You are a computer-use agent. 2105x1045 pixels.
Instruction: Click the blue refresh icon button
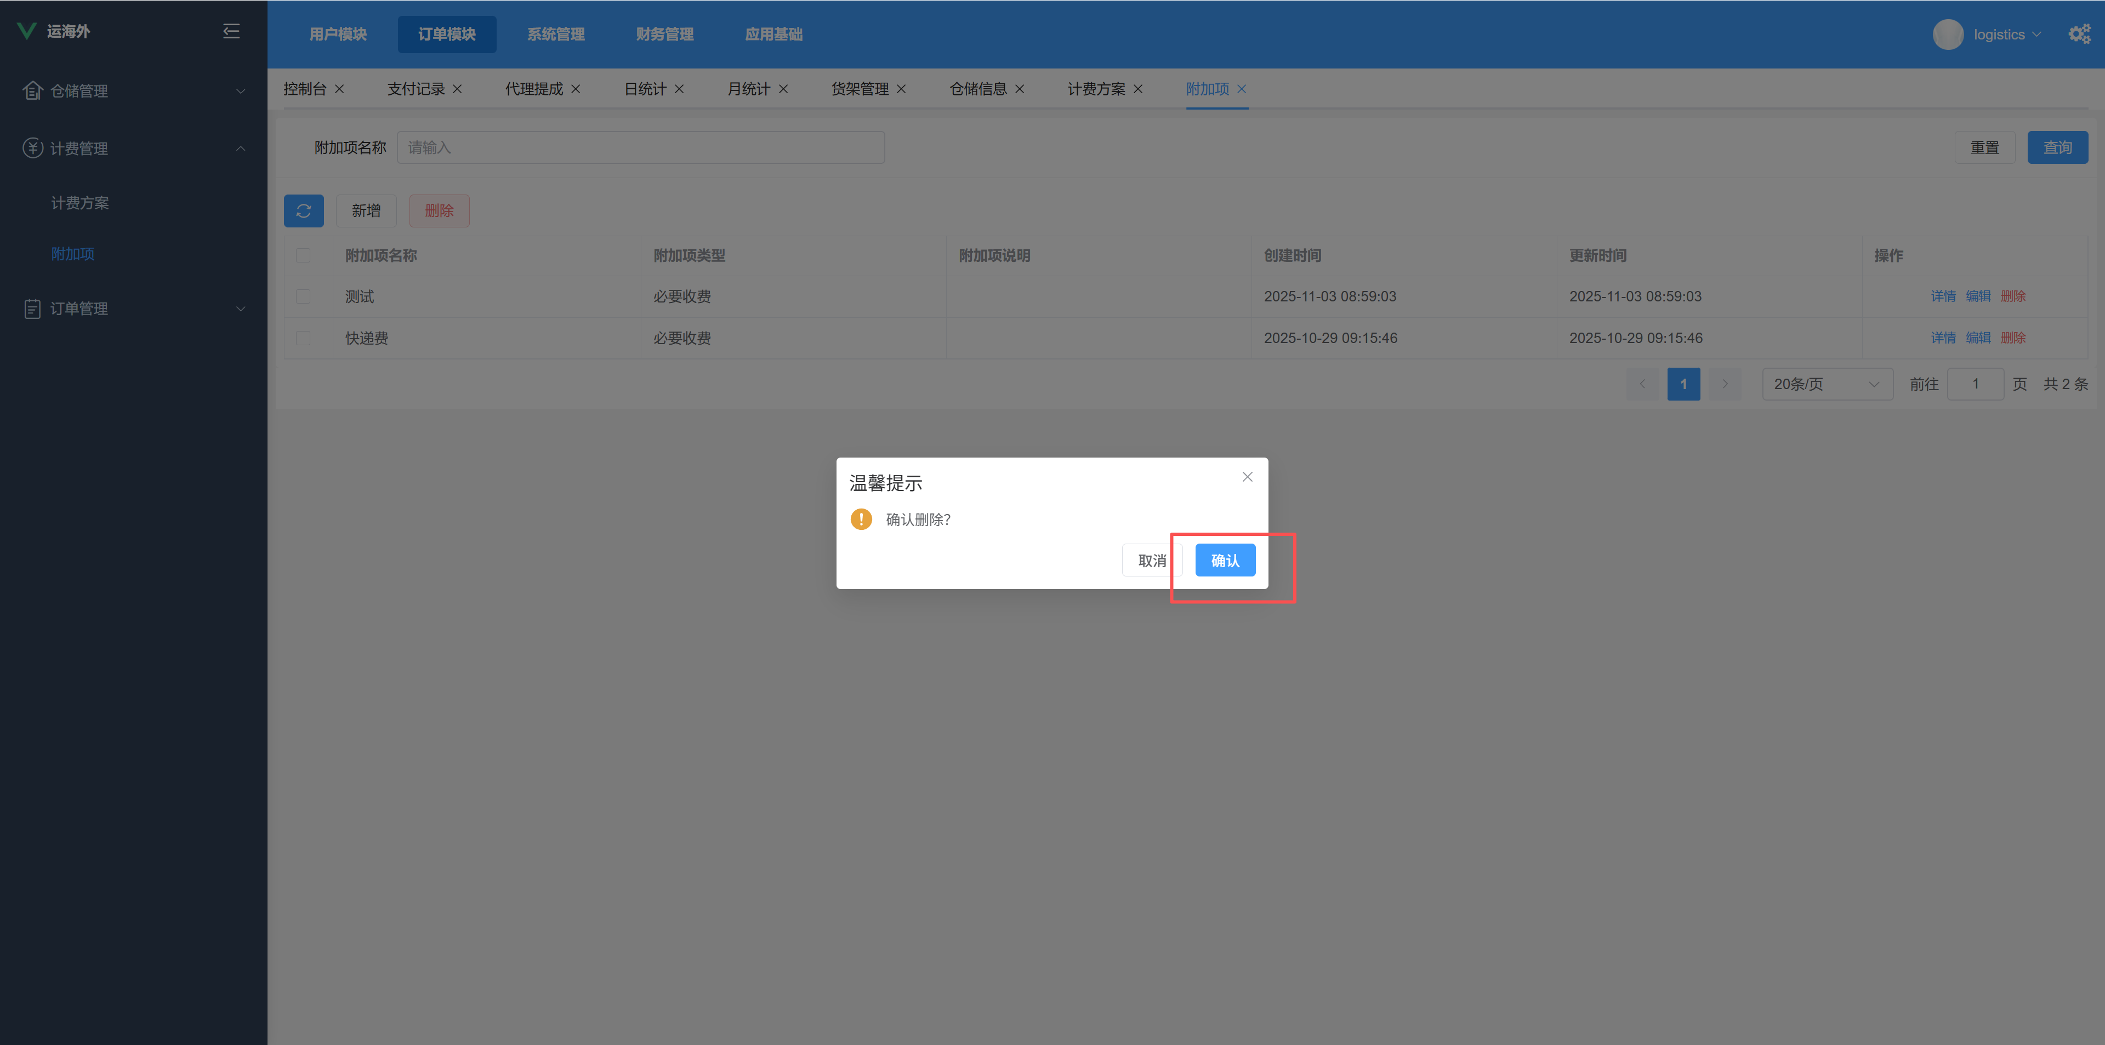tap(303, 211)
